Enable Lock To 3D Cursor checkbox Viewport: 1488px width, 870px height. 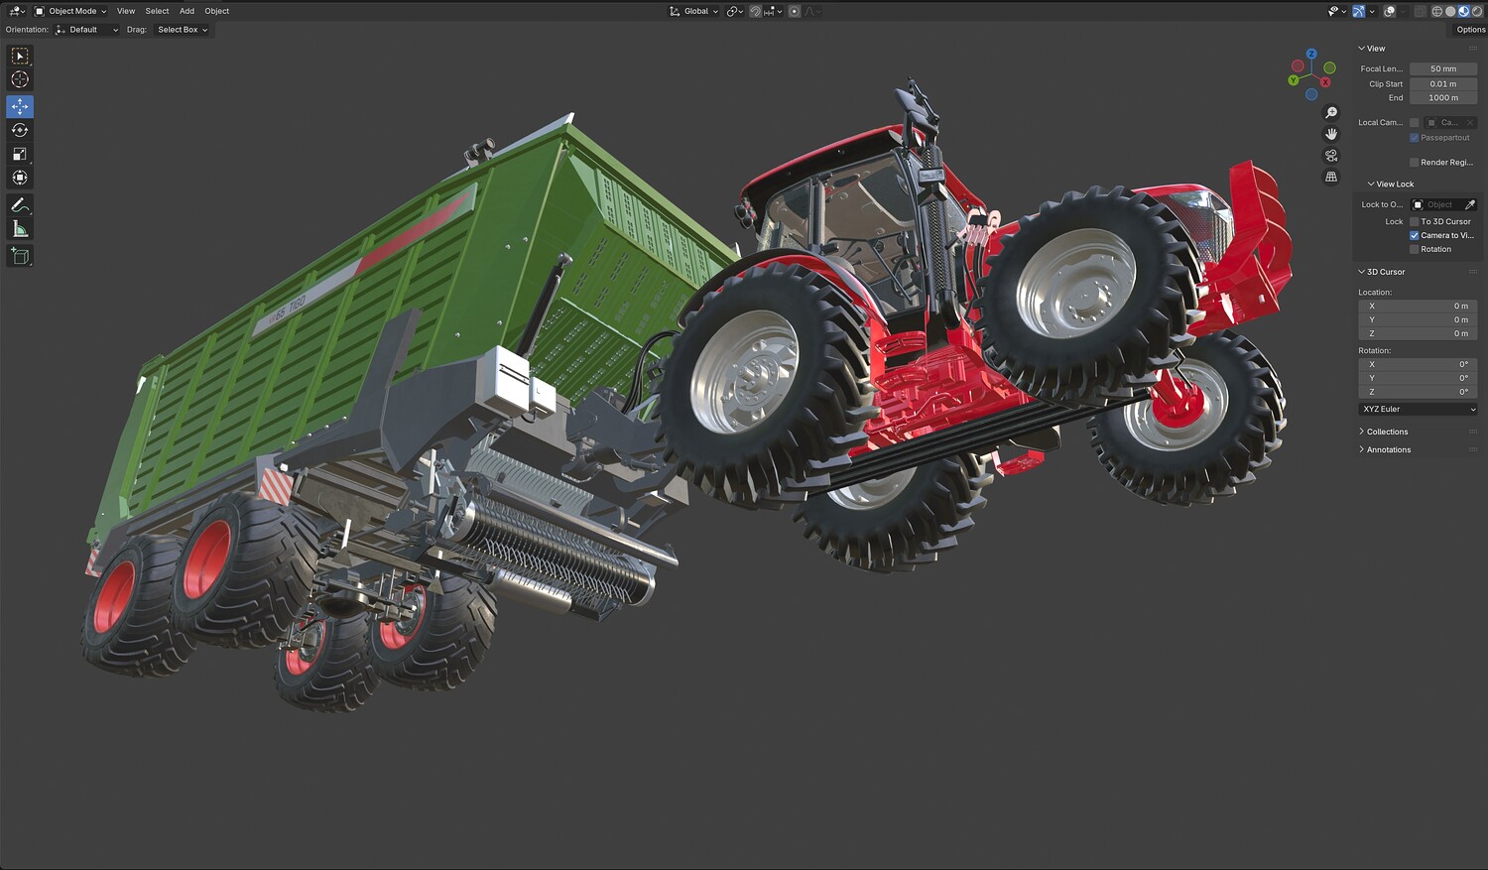1414,222
